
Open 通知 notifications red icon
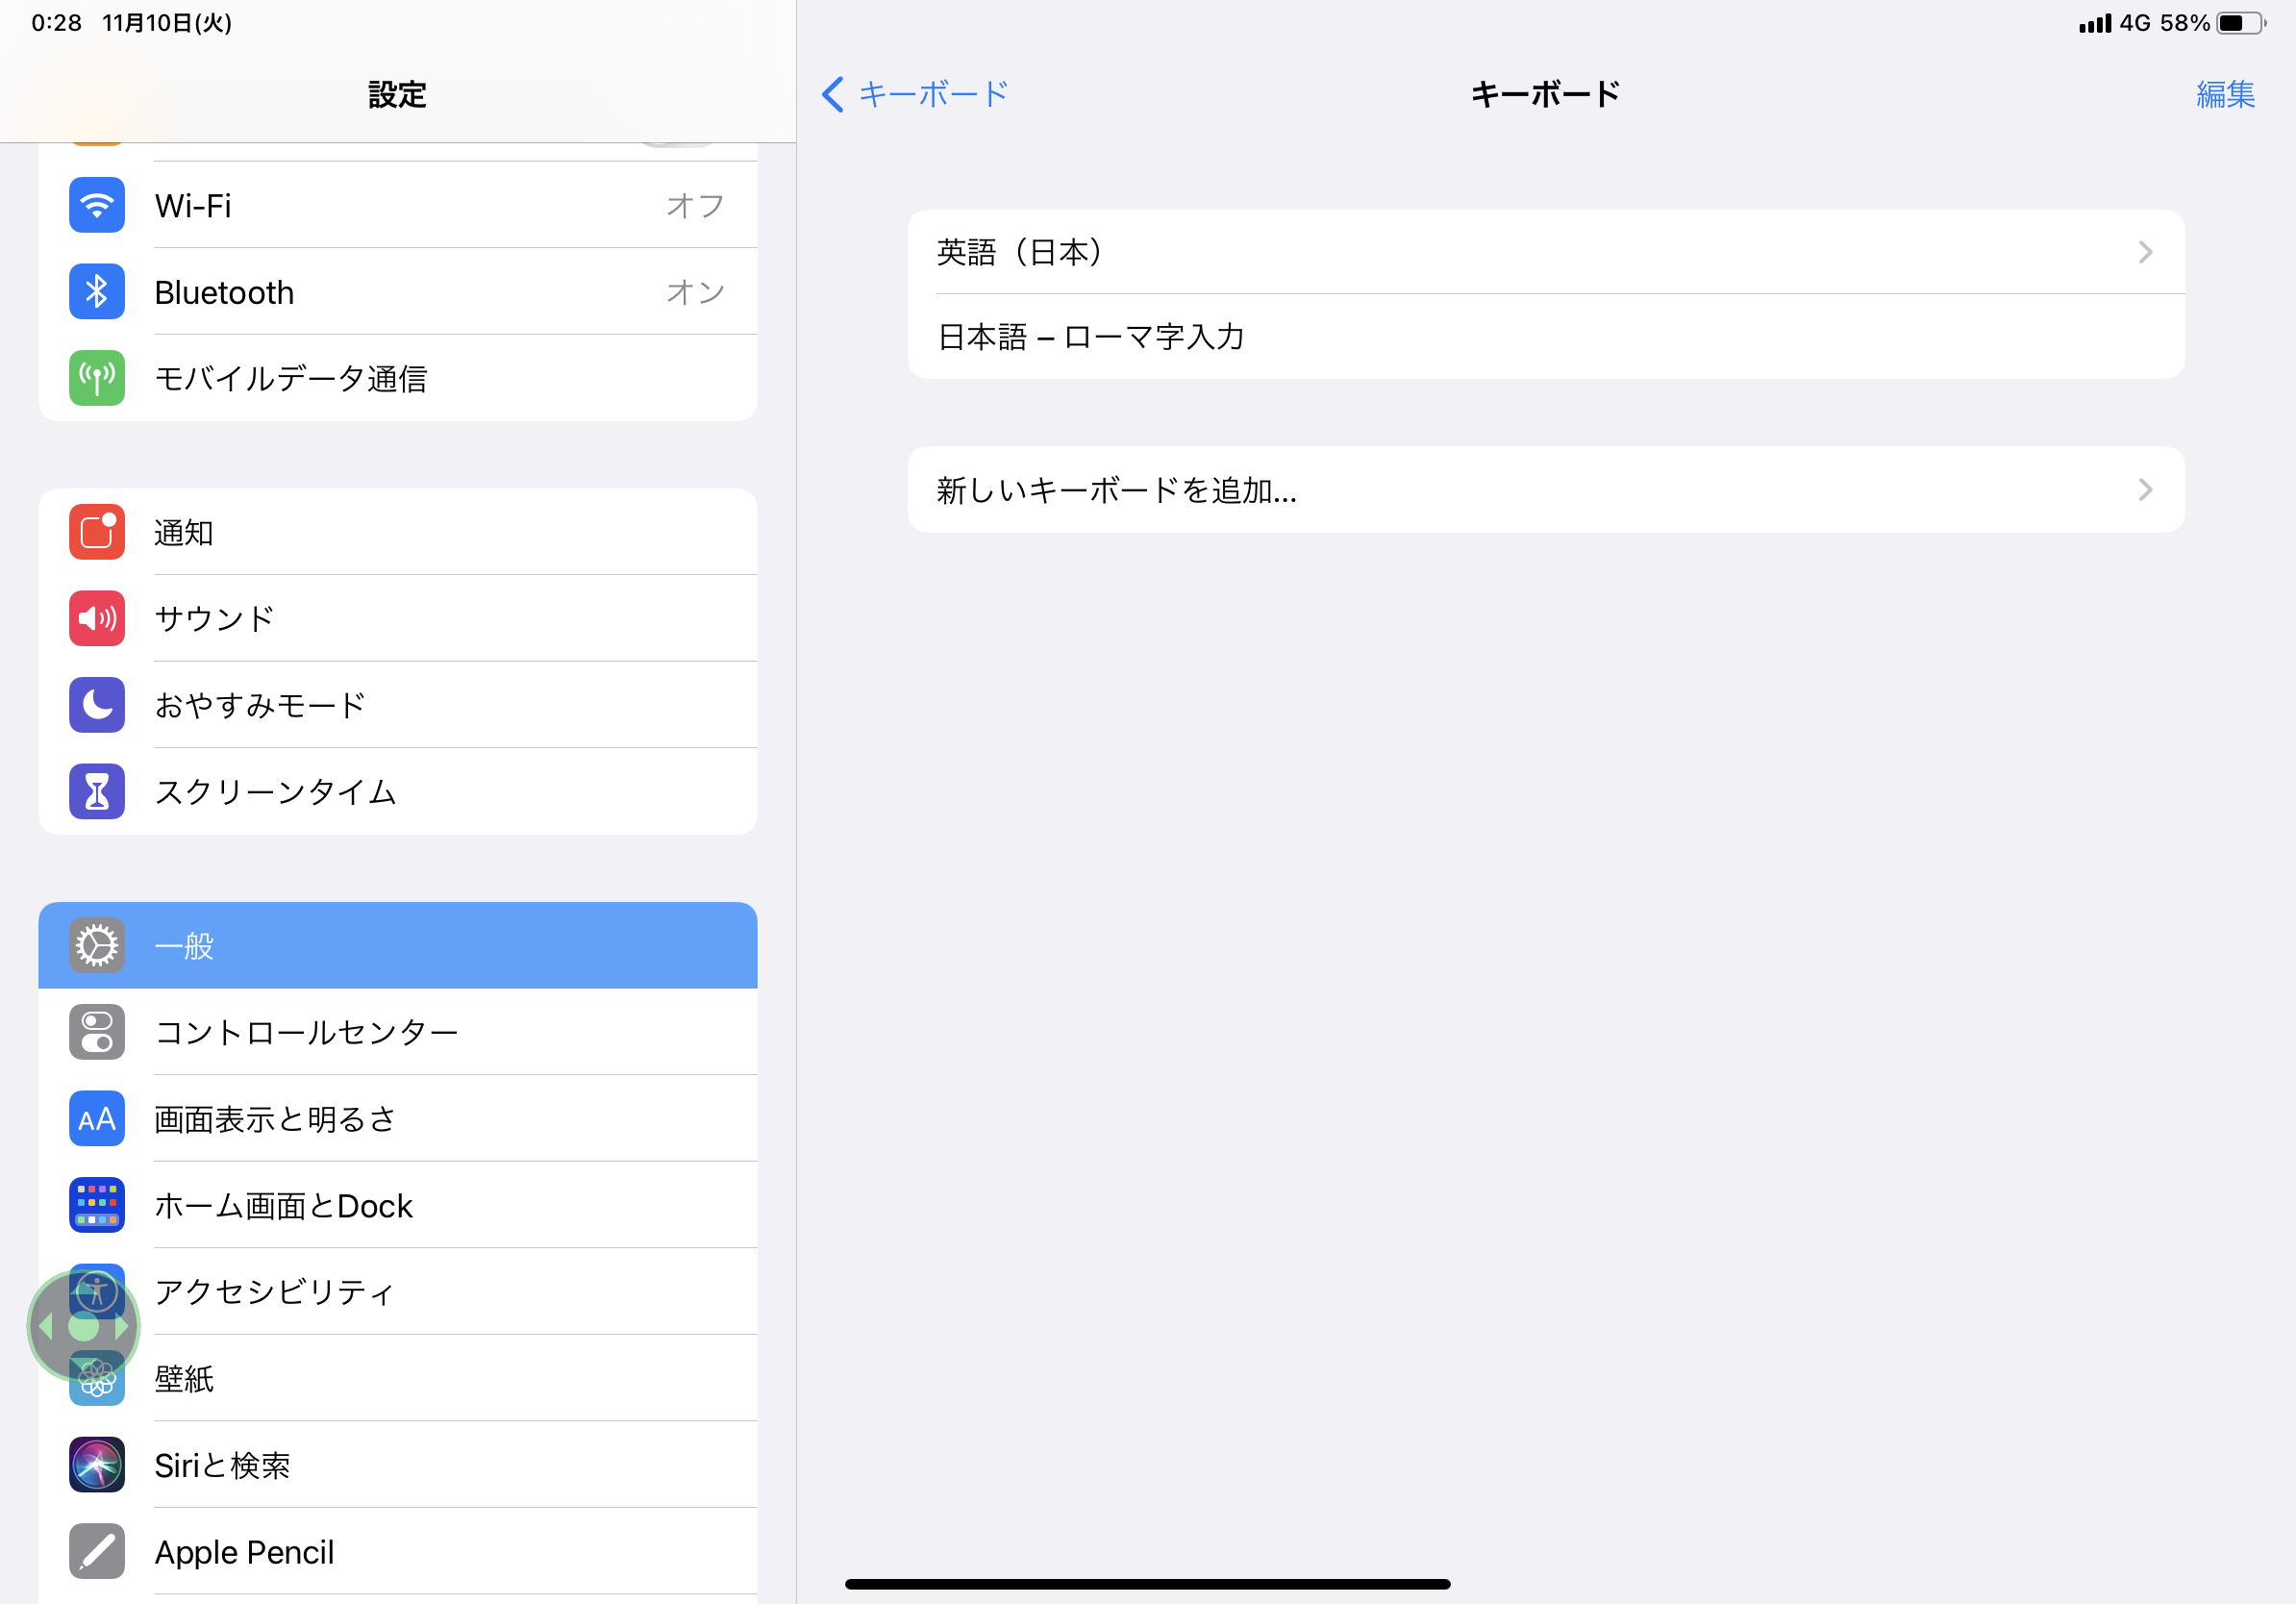click(x=97, y=532)
